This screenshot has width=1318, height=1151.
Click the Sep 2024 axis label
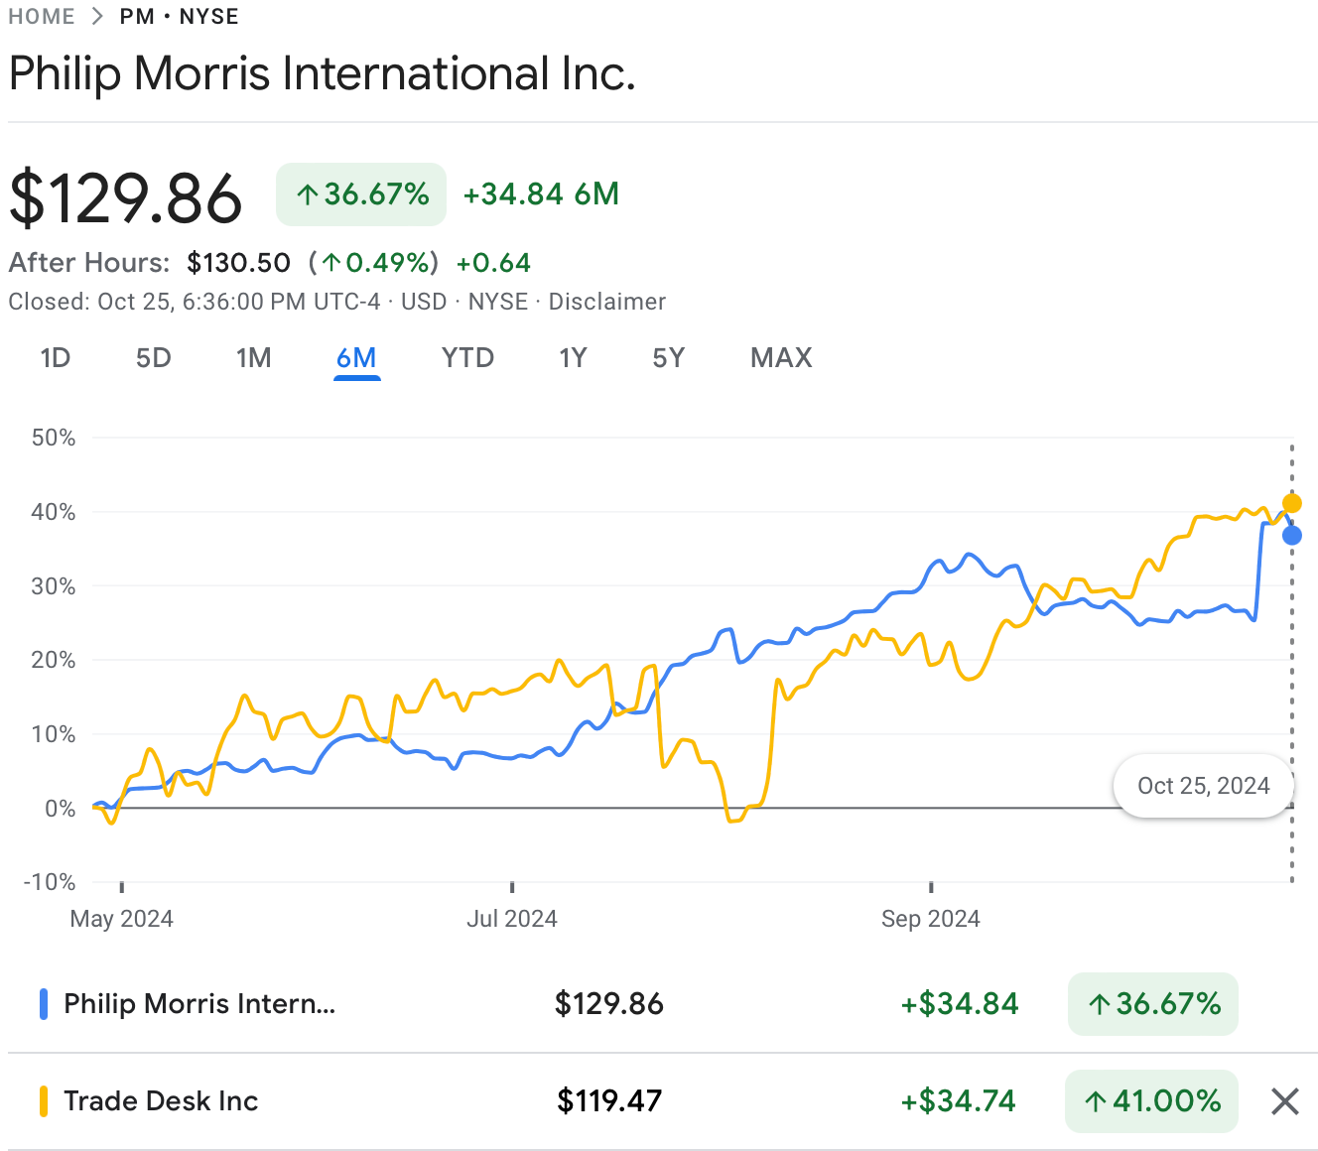point(931,919)
